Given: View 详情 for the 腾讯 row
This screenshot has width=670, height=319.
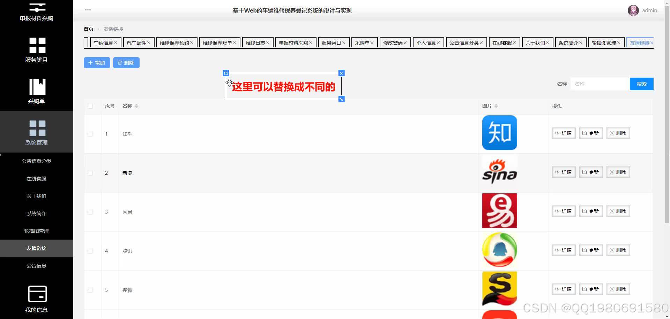Looking at the screenshot, I should point(564,250).
